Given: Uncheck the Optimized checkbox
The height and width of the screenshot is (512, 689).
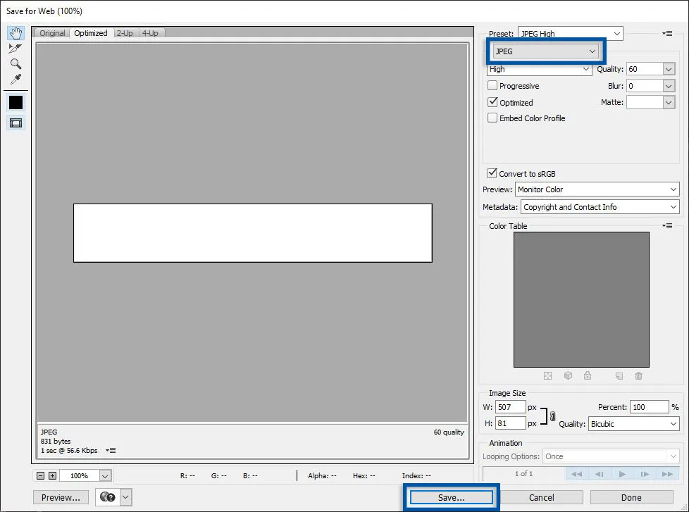Looking at the screenshot, I should click(492, 102).
